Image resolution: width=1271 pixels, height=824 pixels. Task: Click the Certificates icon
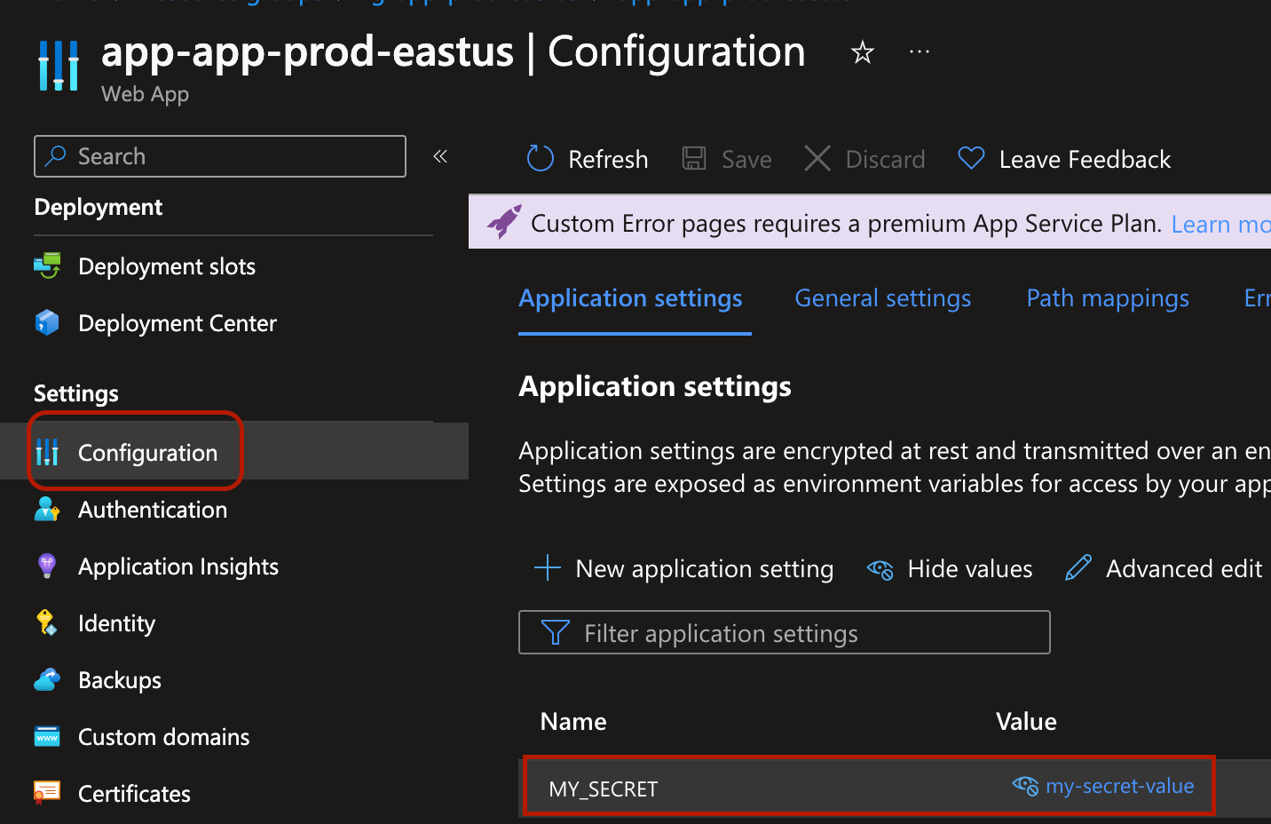point(47,792)
